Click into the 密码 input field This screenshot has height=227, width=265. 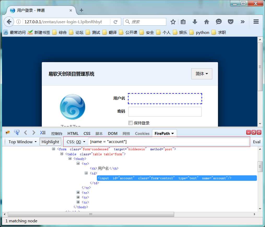(165, 111)
